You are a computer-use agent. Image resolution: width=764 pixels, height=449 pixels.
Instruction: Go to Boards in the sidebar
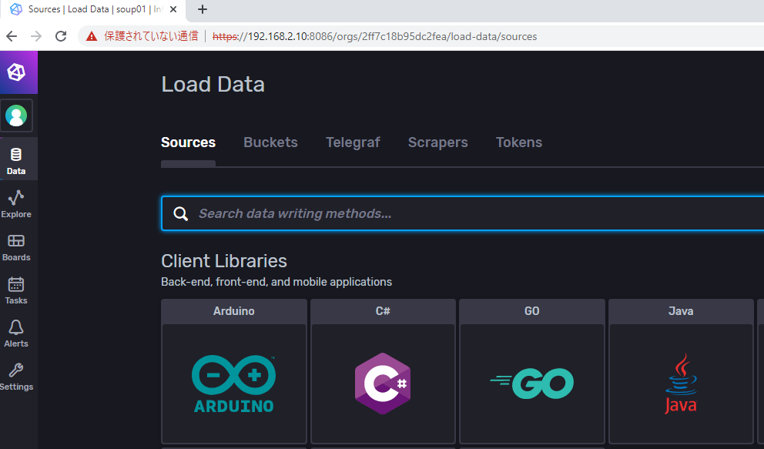16,247
